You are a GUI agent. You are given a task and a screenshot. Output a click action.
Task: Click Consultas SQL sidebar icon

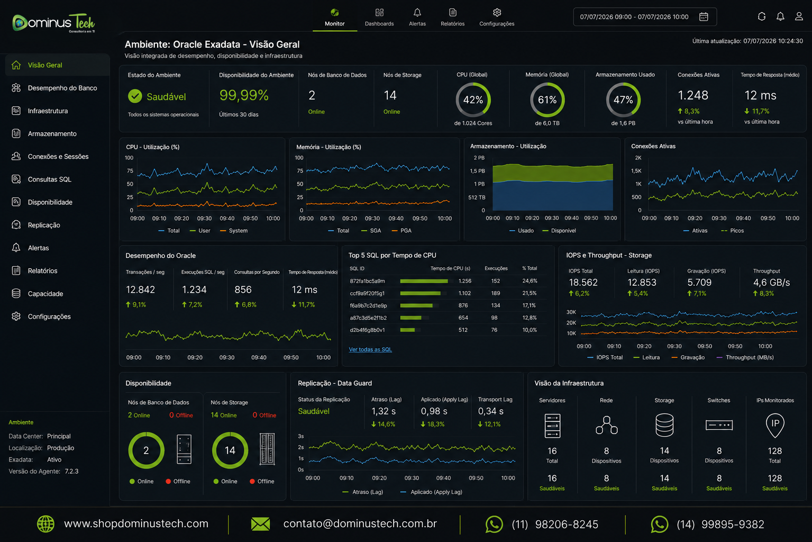[16, 179]
